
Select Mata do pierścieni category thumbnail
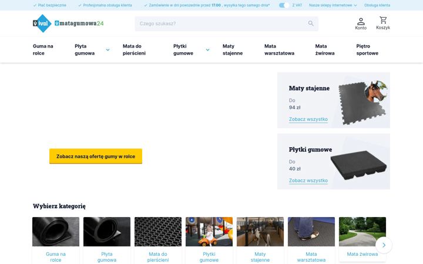point(158,232)
